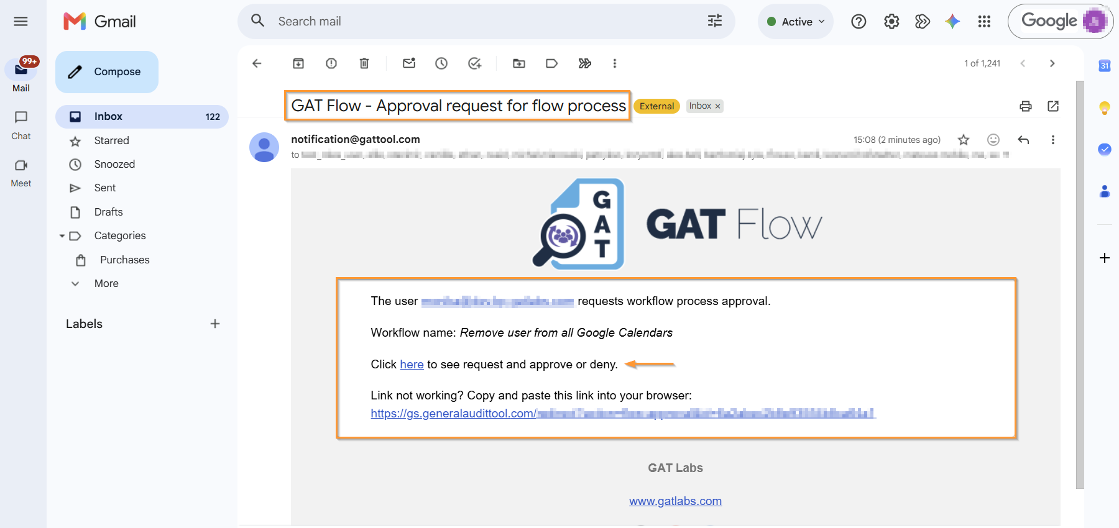Image resolution: width=1119 pixels, height=528 pixels.
Task: Reply to the message
Action: pos(1023,140)
